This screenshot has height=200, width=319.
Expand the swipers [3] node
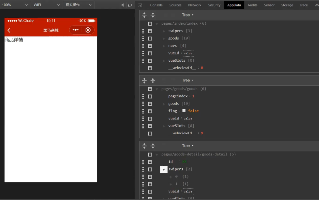164,31
